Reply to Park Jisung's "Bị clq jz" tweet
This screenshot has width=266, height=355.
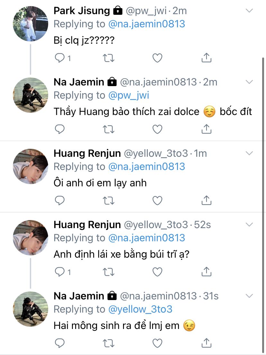pyautogui.click(x=60, y=58)
